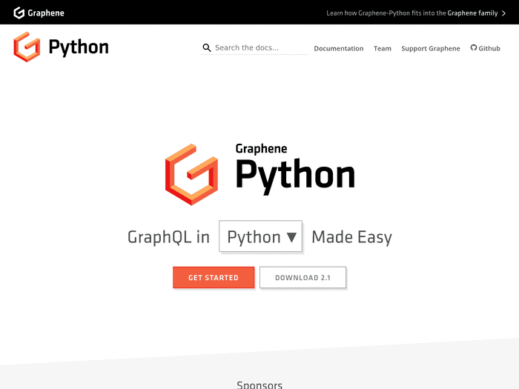Viewport: 519px width, 389px height.
Task: Click the GitHub octocat icon
Action: [474, 47]
